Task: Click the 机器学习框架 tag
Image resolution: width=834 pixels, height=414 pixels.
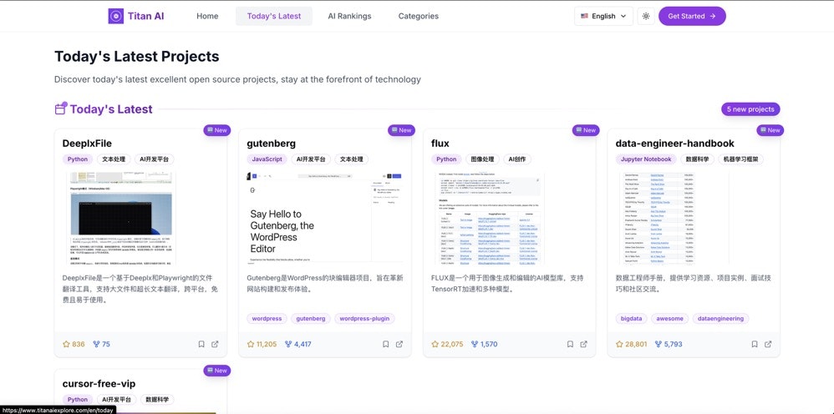Action: click(741, 159)
